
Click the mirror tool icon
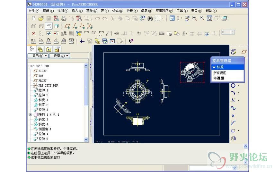click(x=233, y=138)
